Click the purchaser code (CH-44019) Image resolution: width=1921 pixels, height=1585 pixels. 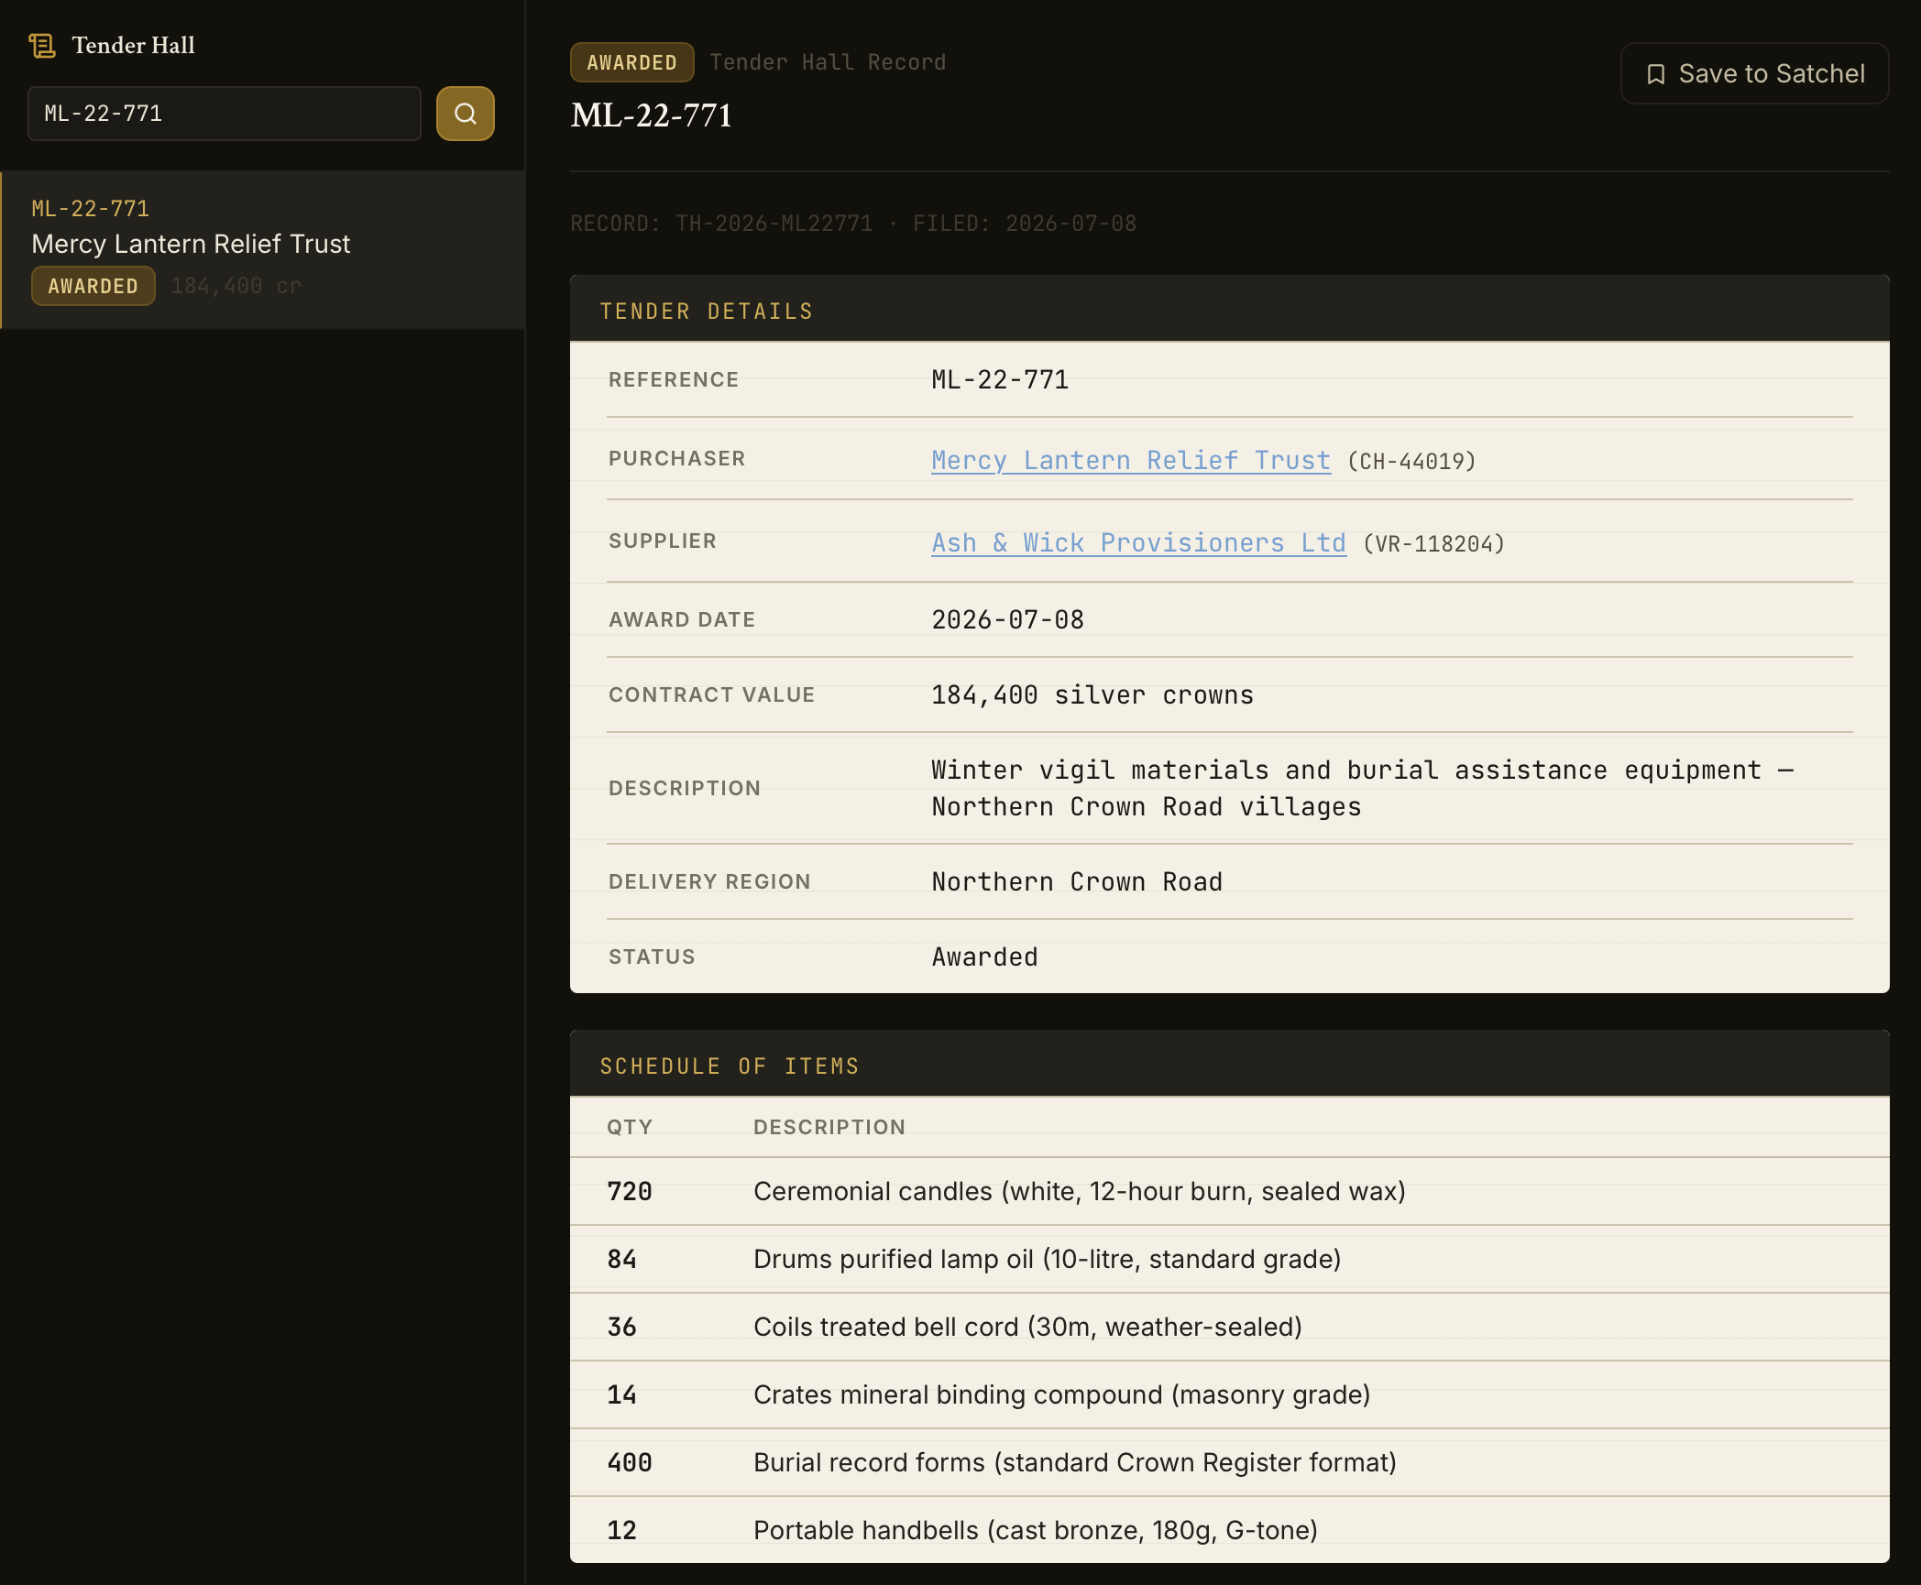coord(1412,461)
